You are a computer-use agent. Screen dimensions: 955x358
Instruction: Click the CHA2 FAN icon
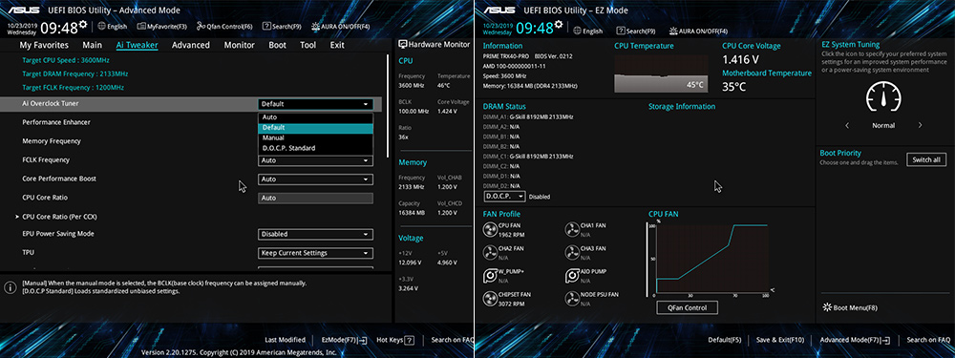pyautogui.click(x=490, y=253)
